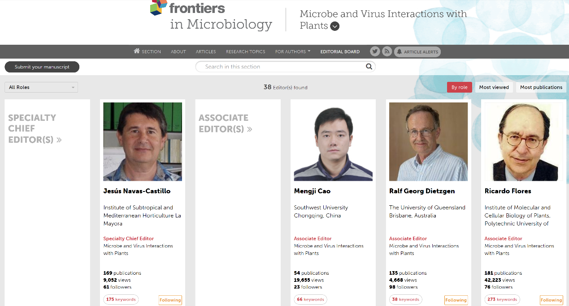This screenshot has width=569, height=306.
Task: Click the Submit your manuscript button
Action: tap(42, 67)
